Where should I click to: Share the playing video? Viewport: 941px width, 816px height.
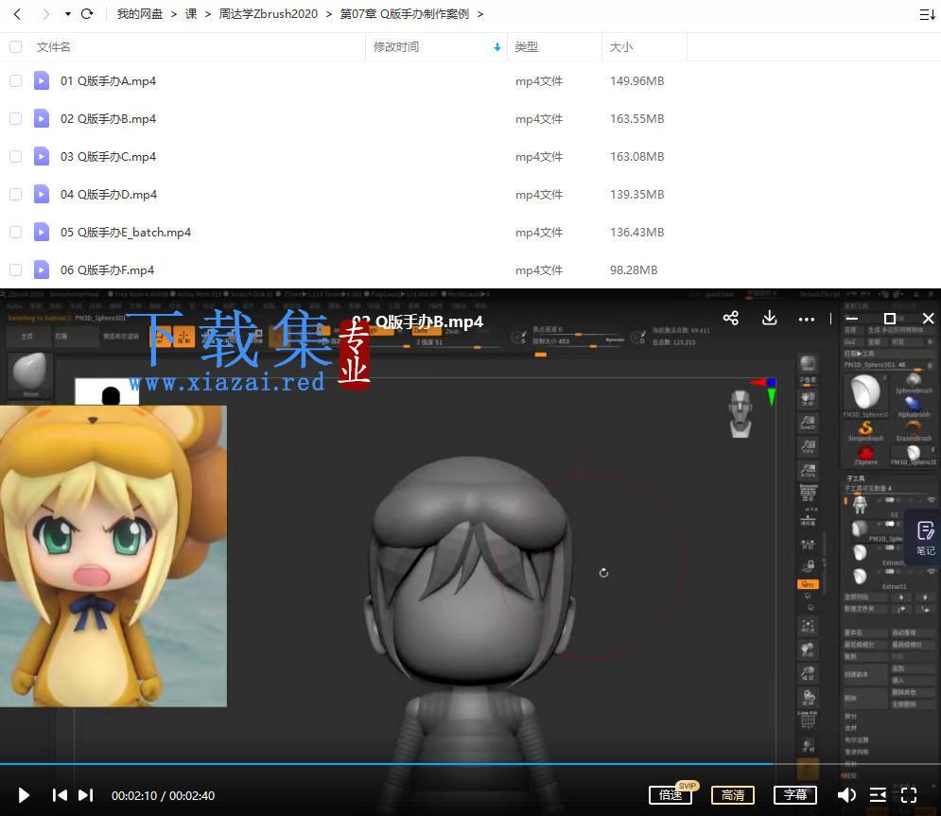pyautogui.click(x=730, y=318)
